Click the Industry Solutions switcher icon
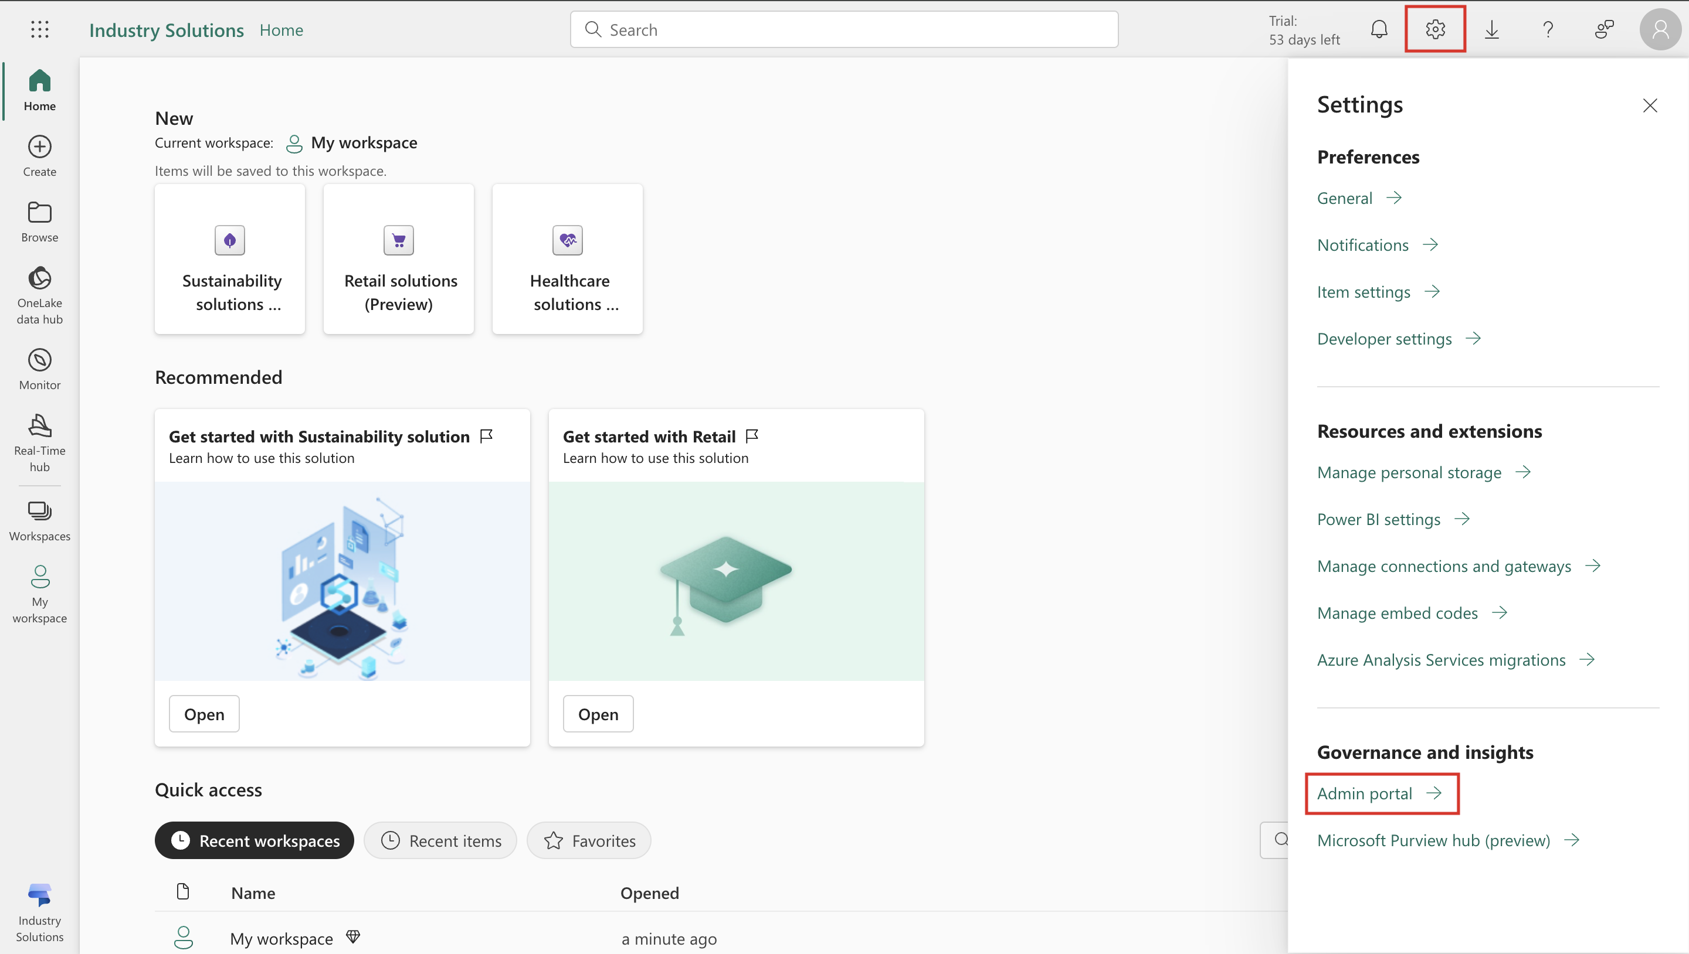1689x954 pixels. click(39, 912)
